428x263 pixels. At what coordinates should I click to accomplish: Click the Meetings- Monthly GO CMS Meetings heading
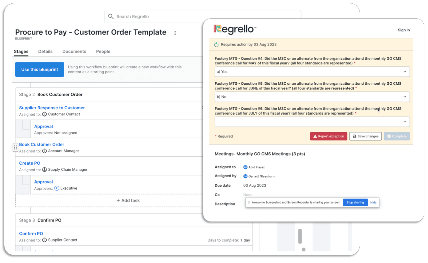coord(260,154)
